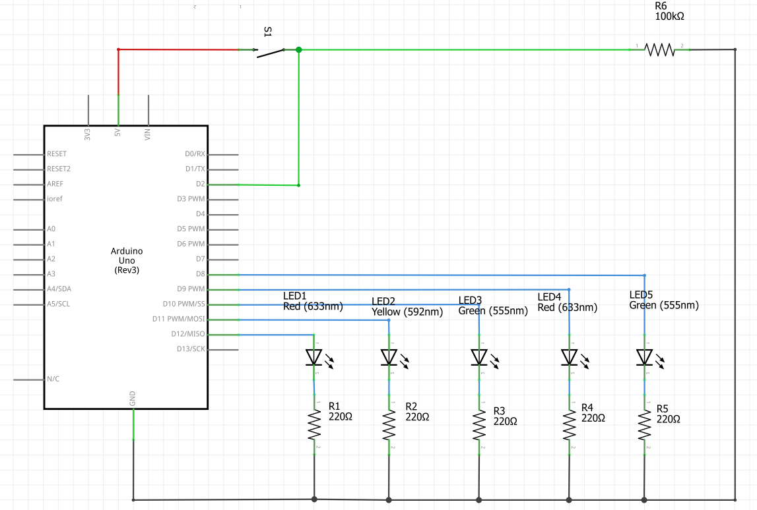
Task: Click the A3 analog pin label
Action: click(x=51, y=274)
